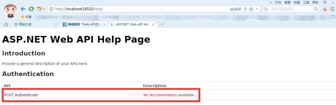The width and height of the screenshot is (336, 105).
Task: Click the Sogou search engine icon
Action: point(266,9)
